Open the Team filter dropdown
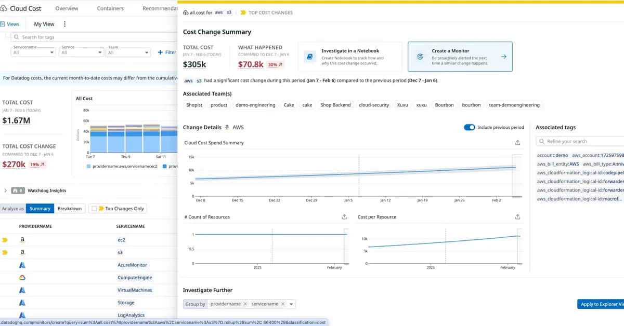Image resolution: width=624 pixels, height=326 pixels. (x=128, y=52)
